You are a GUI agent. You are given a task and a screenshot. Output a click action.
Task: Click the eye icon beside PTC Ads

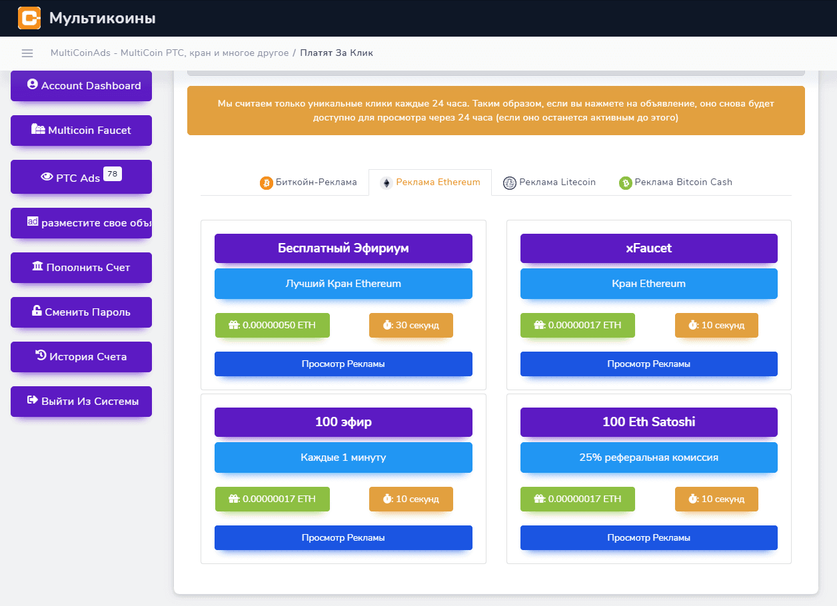tap(47, 177)
